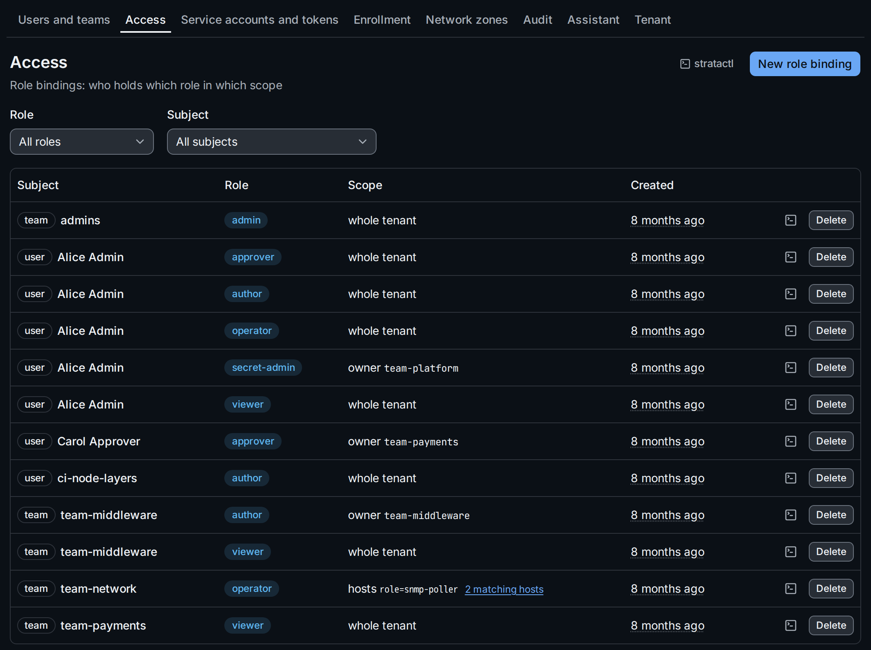Viewport: 871px width, 650px height.
Task: Show stractl command for Carol Approver row
Action: click(790, 441)
